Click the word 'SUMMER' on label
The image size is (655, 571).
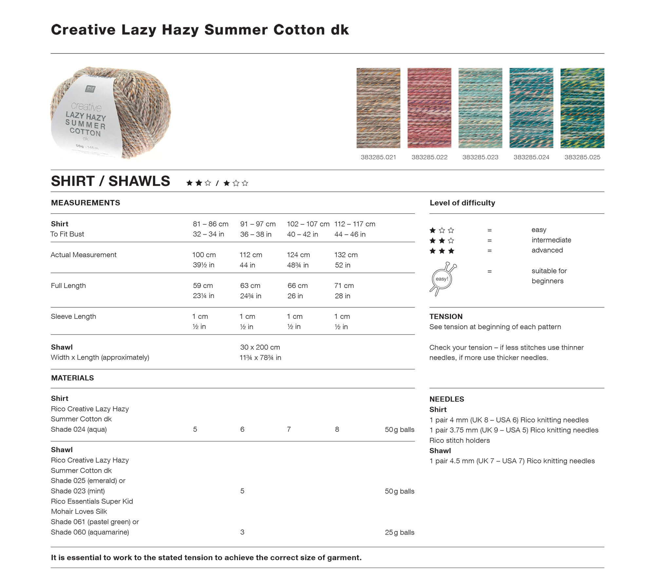pyautogui.click(x=85, y=124)
